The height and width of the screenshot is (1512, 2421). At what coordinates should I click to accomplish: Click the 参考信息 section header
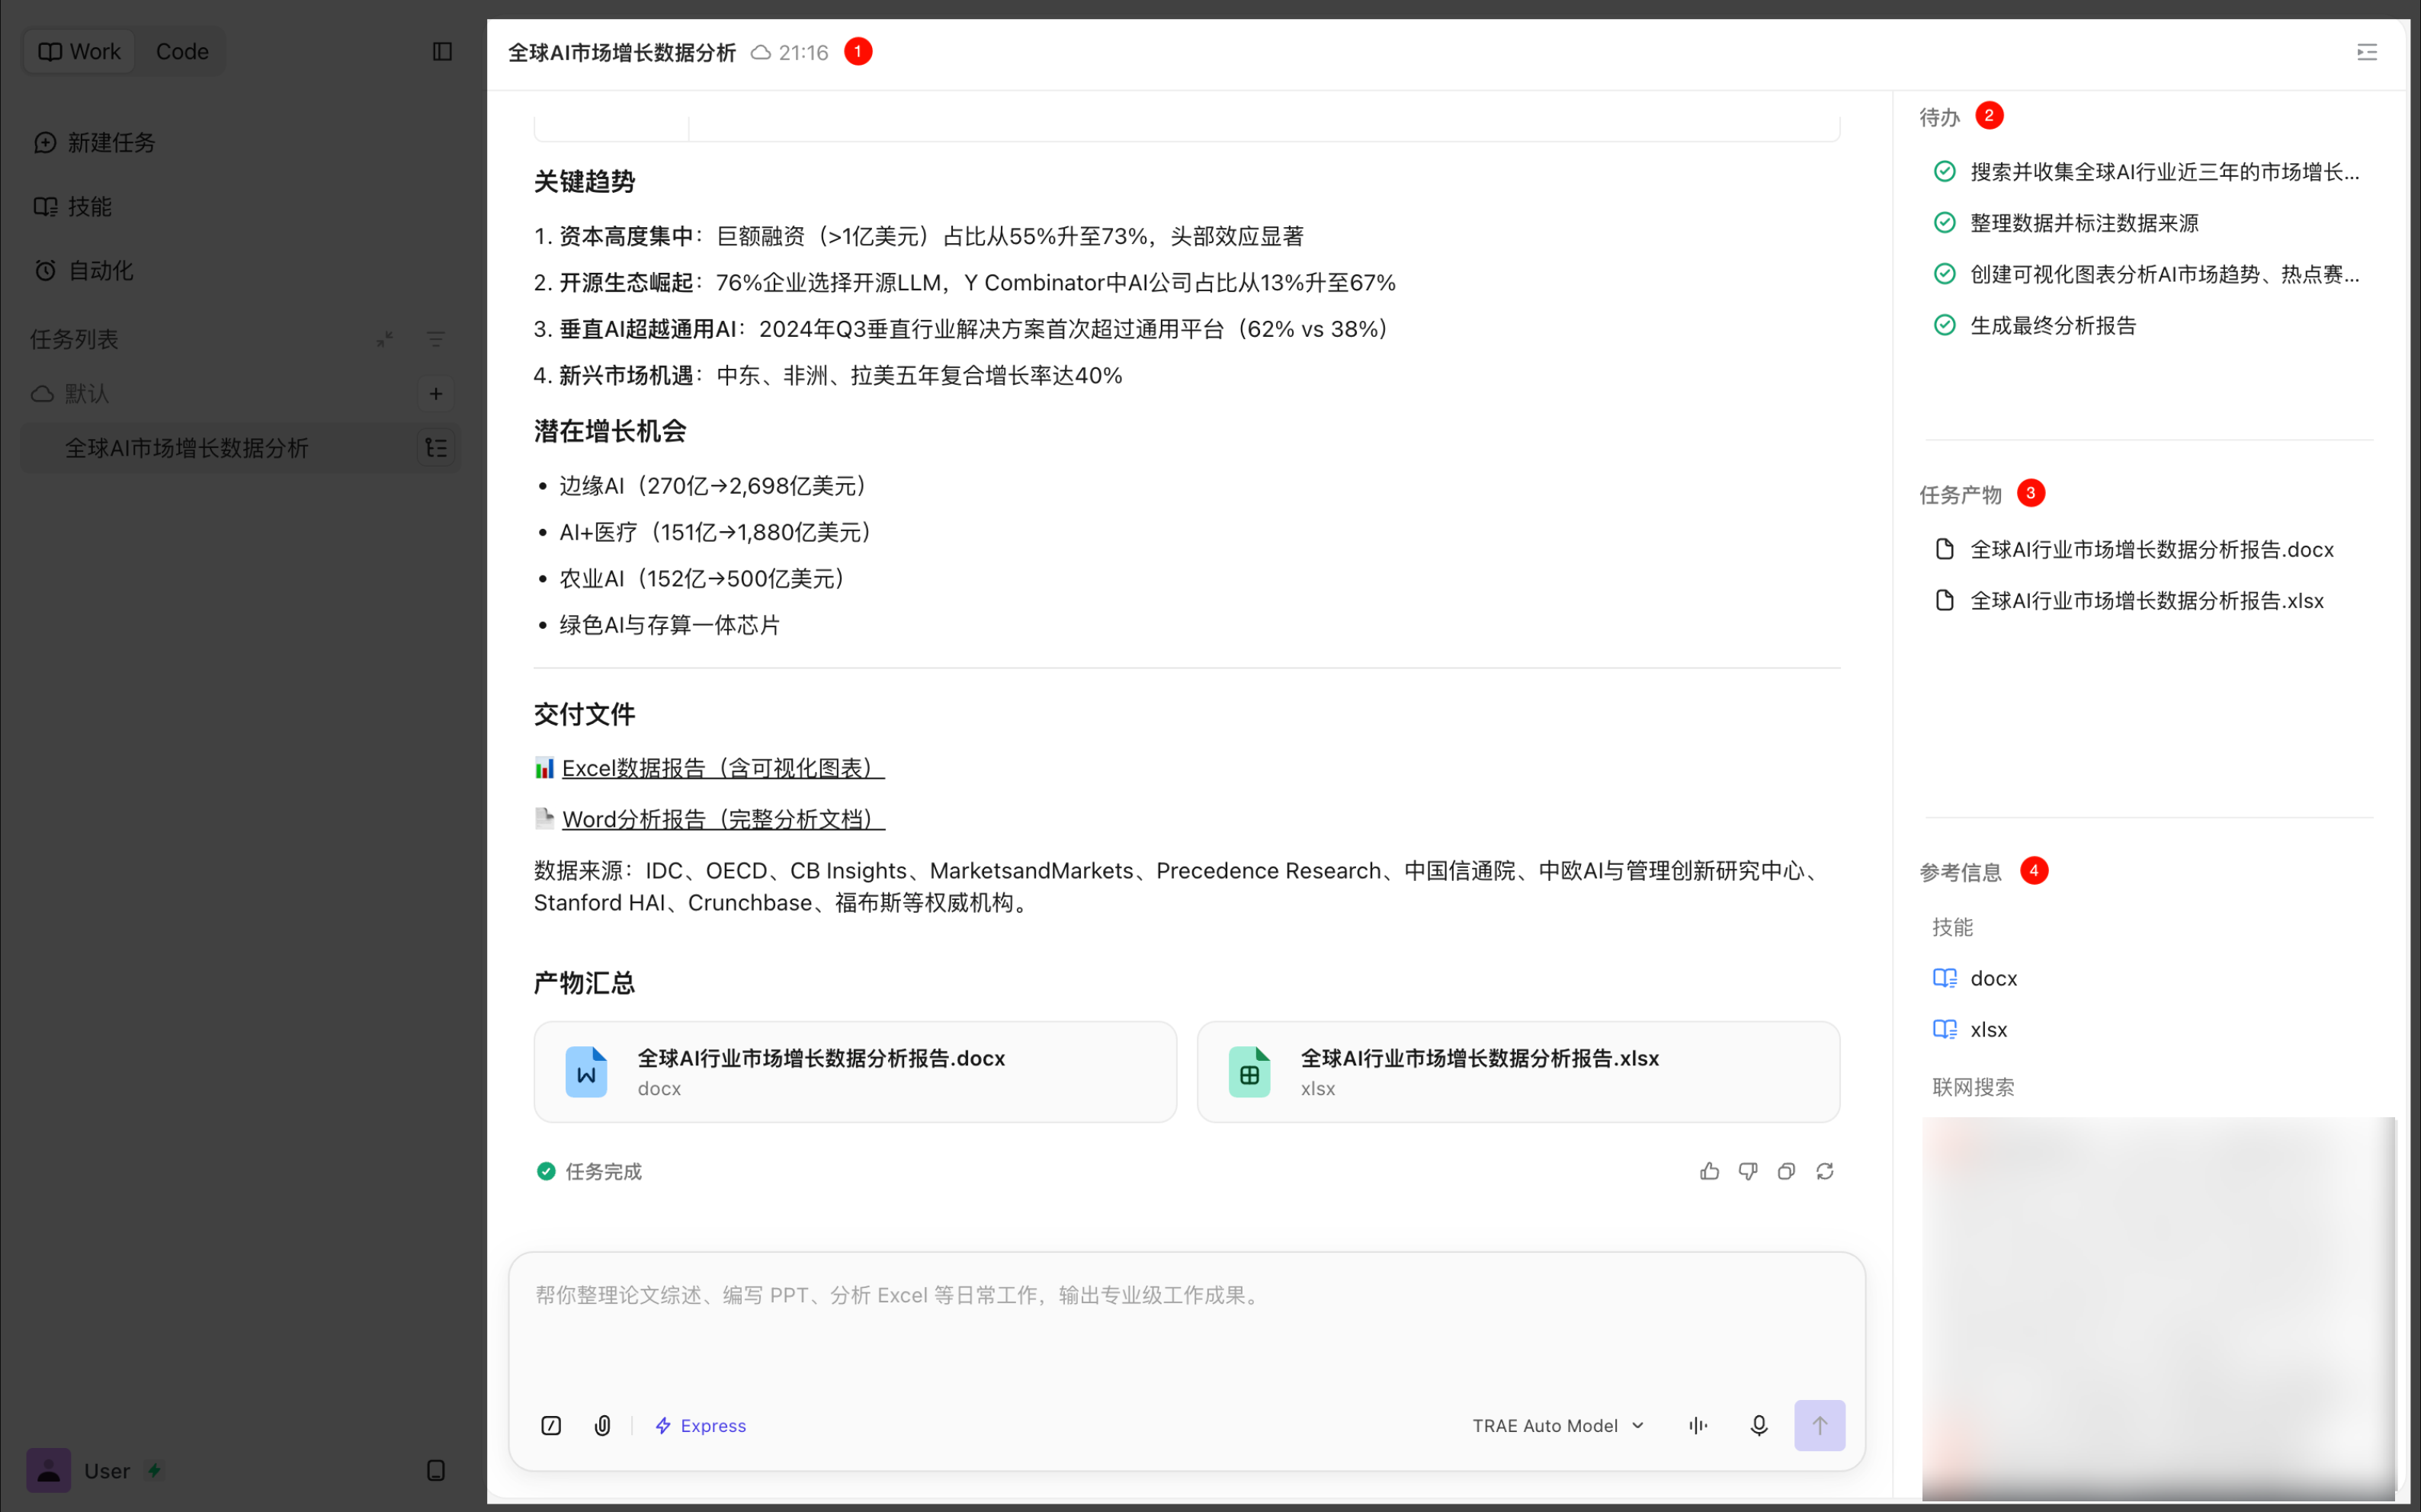[1960, 872]
